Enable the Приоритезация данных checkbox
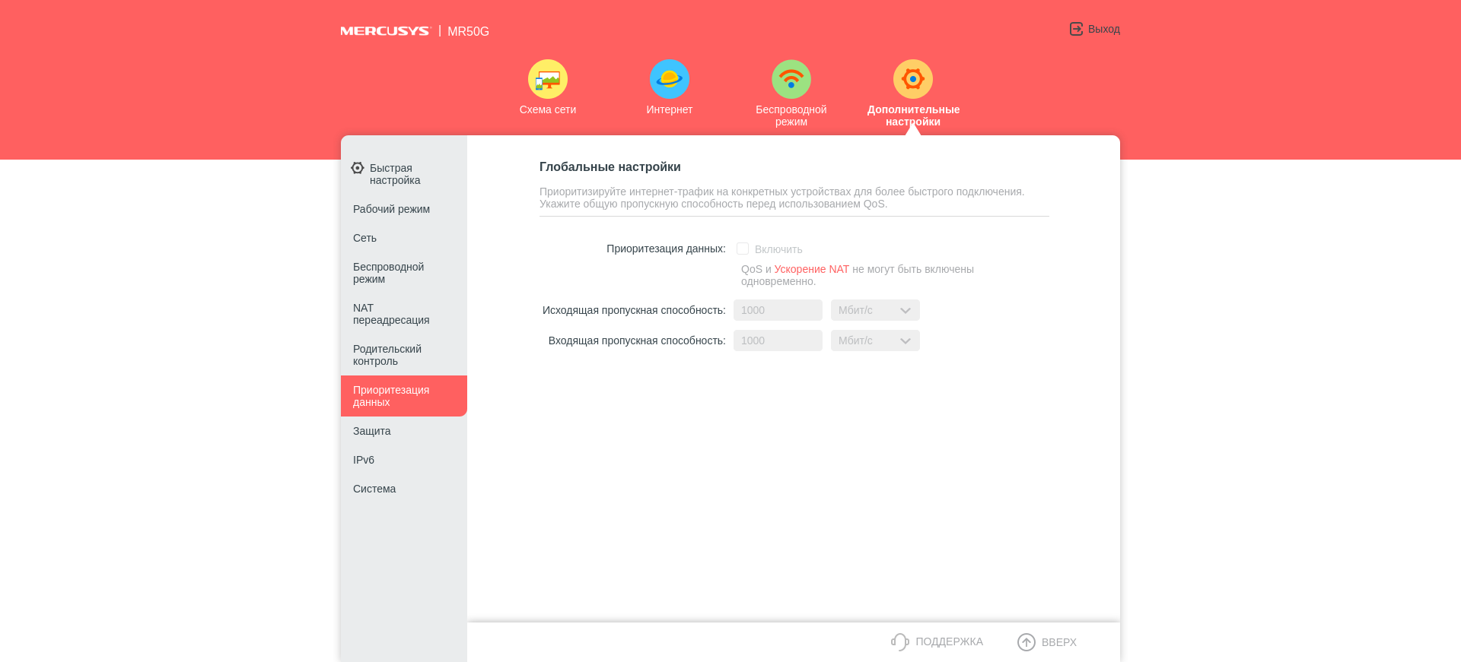This screenshot has height=662, width=1461. click(x=743, y=249)
